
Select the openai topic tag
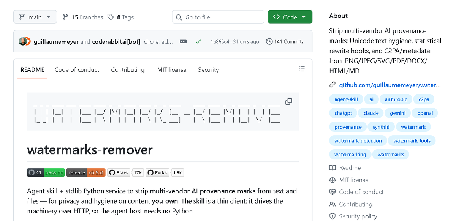425,113
